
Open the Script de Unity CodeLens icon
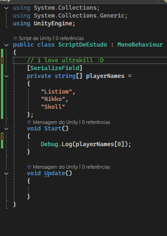pyautogui.click(x=15, y=38)
